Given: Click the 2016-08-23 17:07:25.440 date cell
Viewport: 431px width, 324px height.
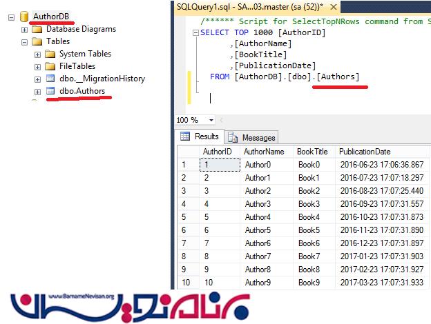Looking at the screenshot, I should click(x=382, y=191).
